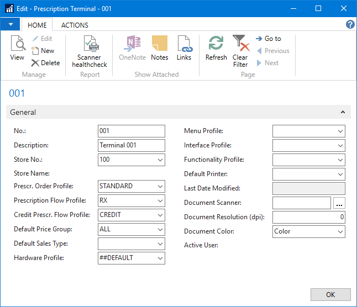The width and height of the screenshot is (357, 307).
Task: Open the blue application menu dropdown
Action: pos(11,25)
